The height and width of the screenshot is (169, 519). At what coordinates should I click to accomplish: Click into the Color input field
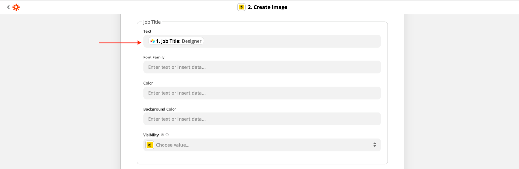(x=262, y=93)
